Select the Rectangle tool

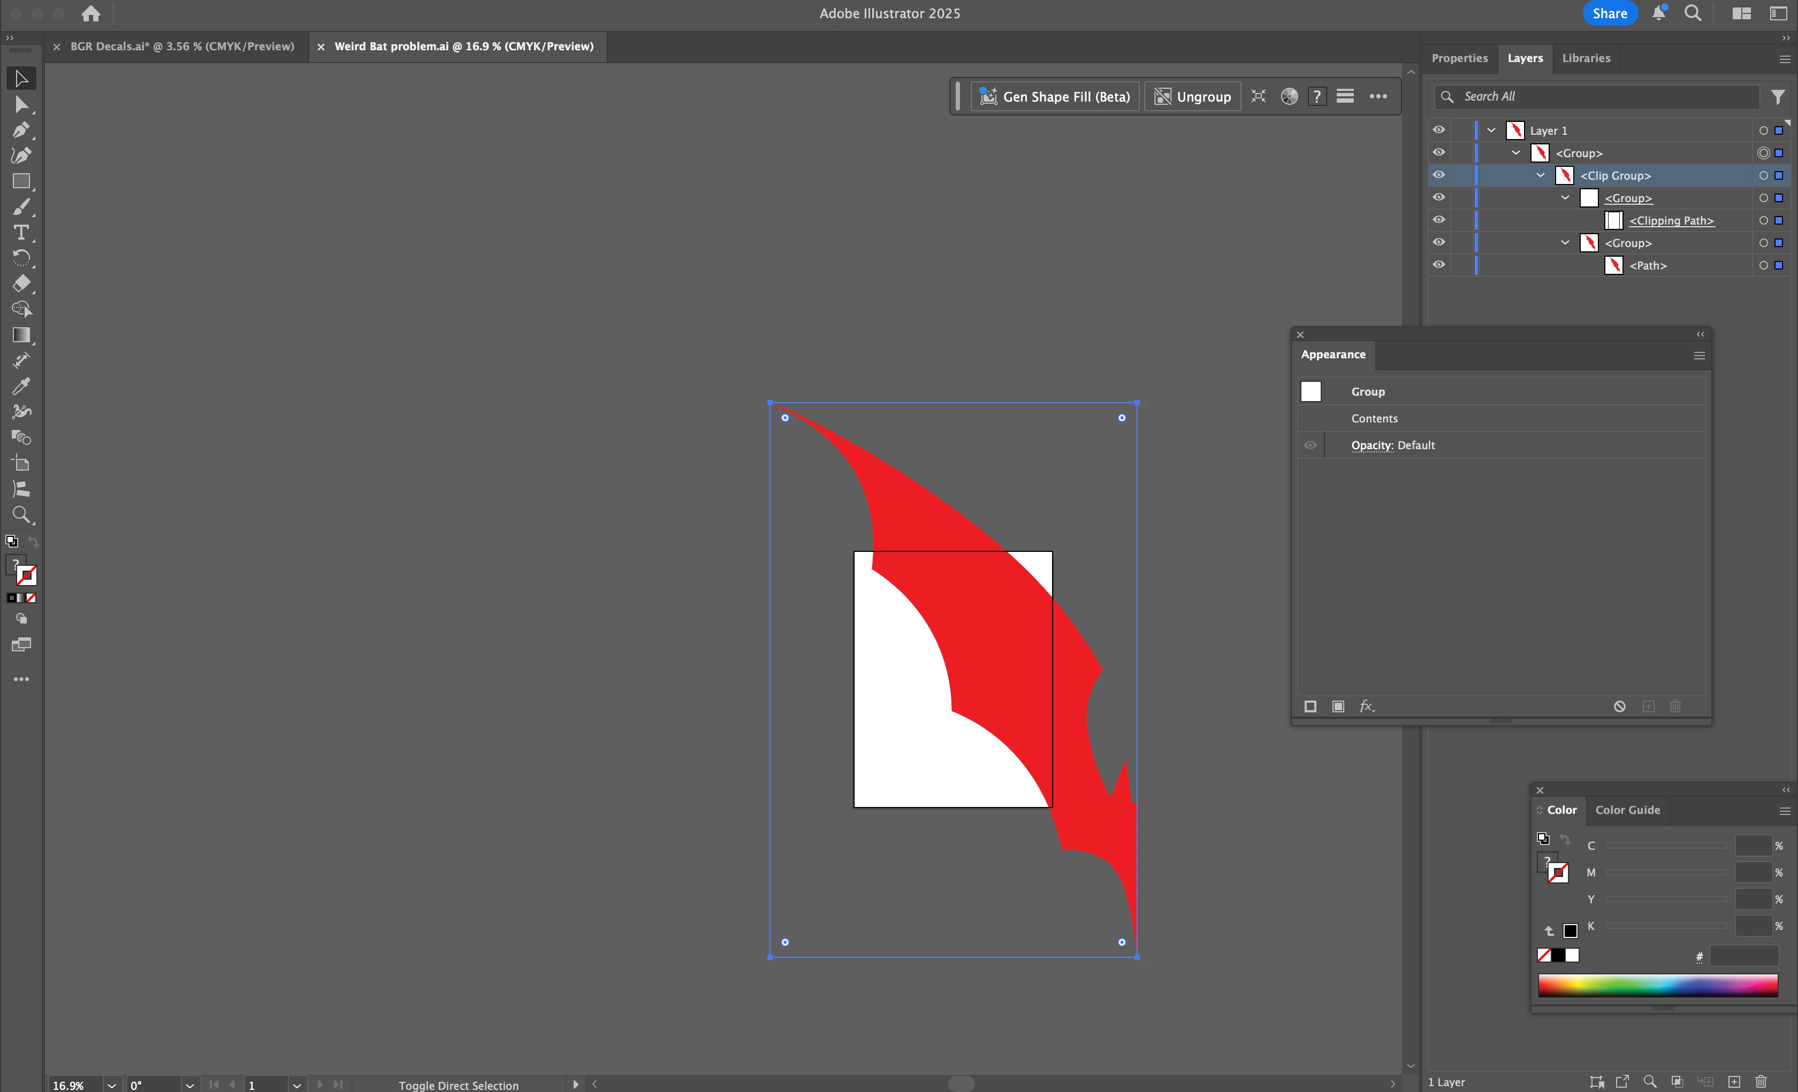pos(20,181)
